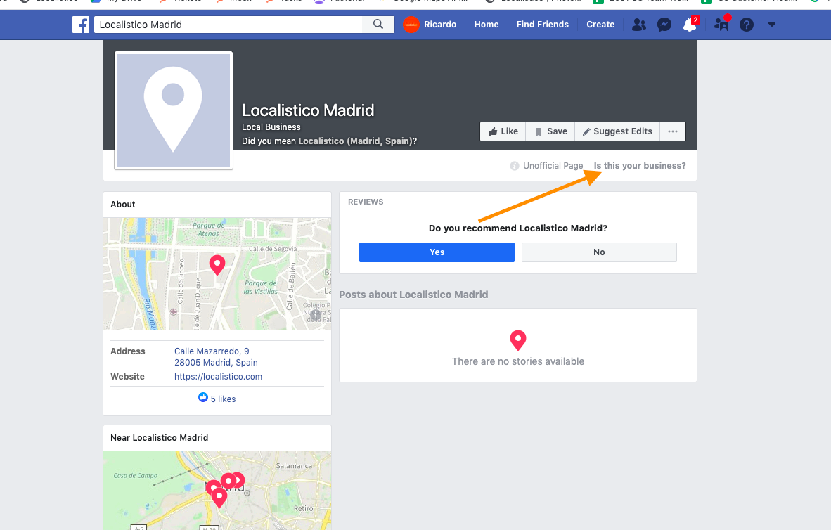Image resolution: width=831 pixels, height=530 pixels.
Task: Open the https://localistico.com website link
Action: [219, 376]
